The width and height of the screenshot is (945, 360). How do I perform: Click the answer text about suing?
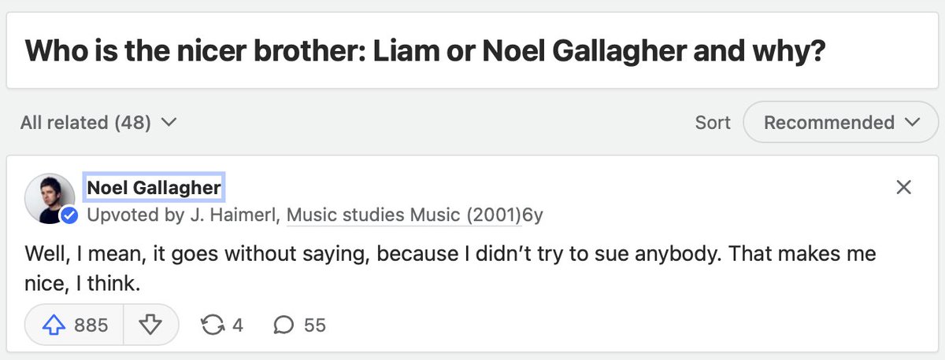pyautogui.click(x=450, y=269)
